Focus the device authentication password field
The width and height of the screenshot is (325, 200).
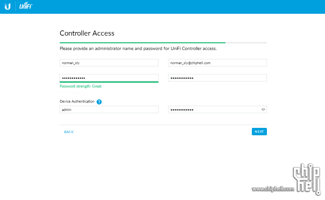pos(218,110)
